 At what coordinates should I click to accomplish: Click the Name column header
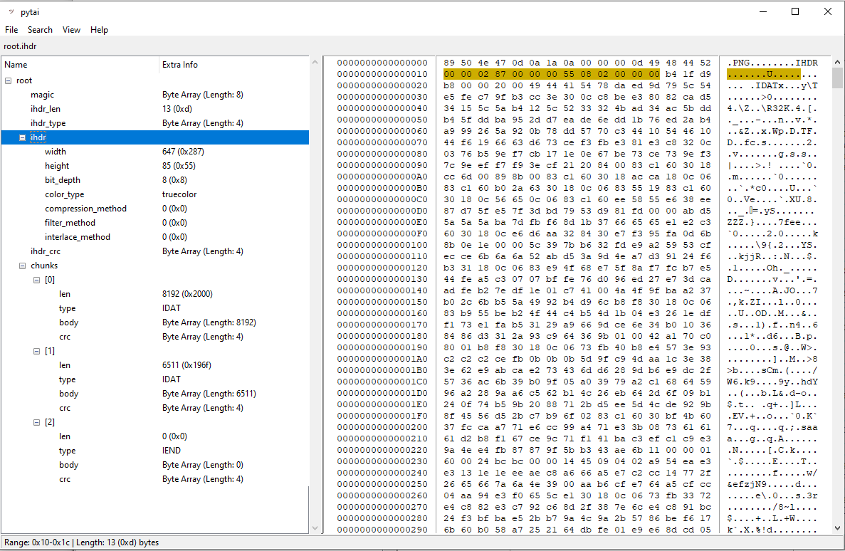(78, 65)
